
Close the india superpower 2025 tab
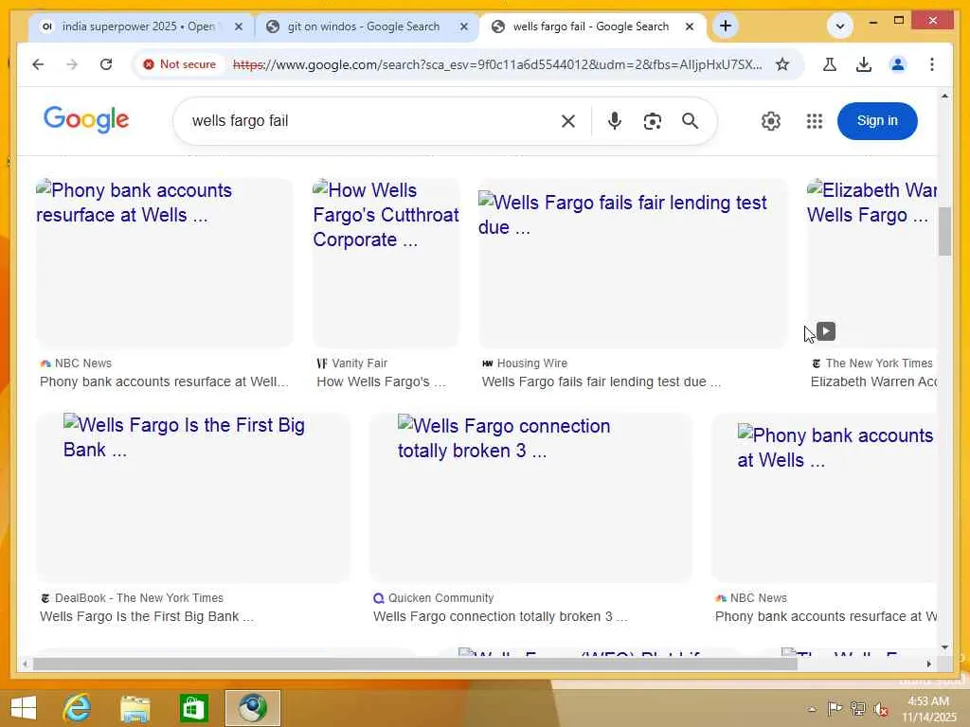pos(239,27)
